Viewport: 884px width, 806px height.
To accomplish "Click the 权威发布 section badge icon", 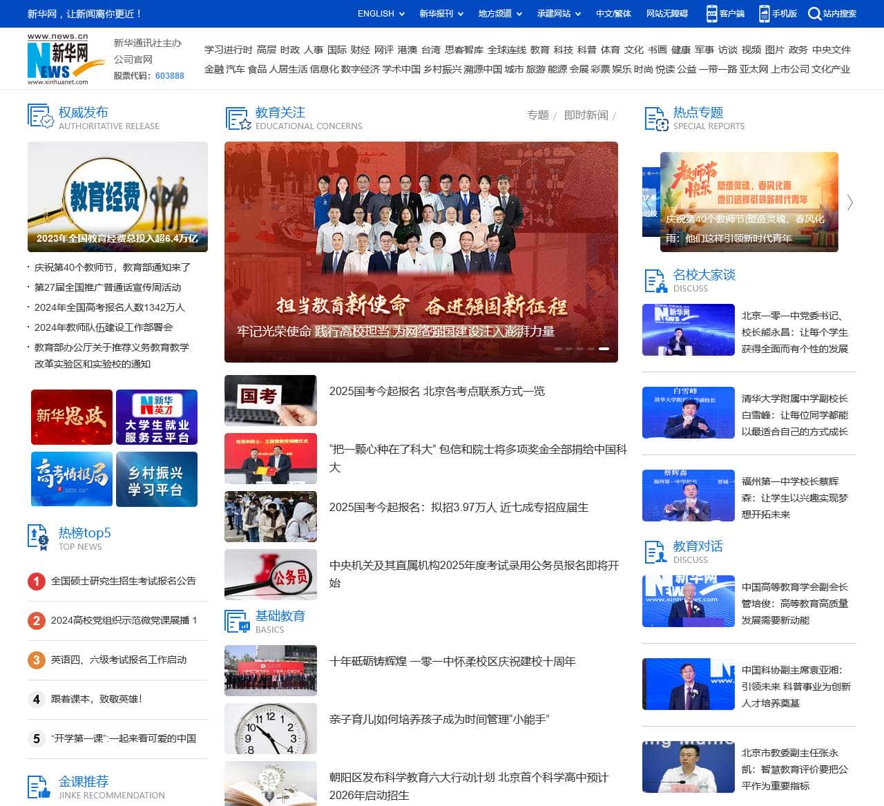I will coord(38,117).
